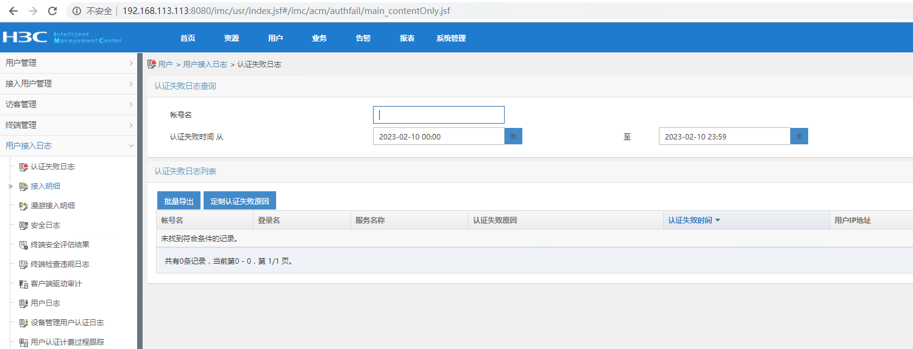
Task: Open 客户端驱动审计 in the sidebar
Action: (56, 284)
